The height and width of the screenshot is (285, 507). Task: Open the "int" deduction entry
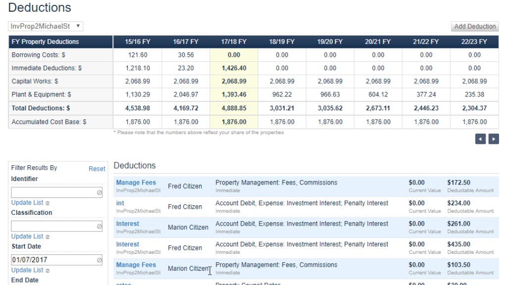point(120,203)
